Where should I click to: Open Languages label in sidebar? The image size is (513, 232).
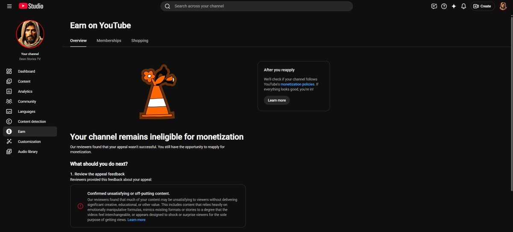tap(27, 112)
